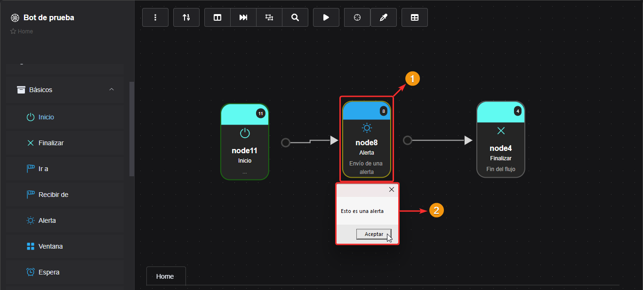The image size is (643, 290).
Task: Click the fast-forward skip toolbar button
Action: point(243,17)
